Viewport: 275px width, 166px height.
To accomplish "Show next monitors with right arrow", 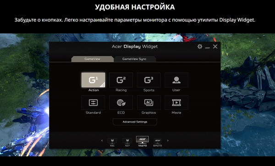I will click(x=168, y=140).
